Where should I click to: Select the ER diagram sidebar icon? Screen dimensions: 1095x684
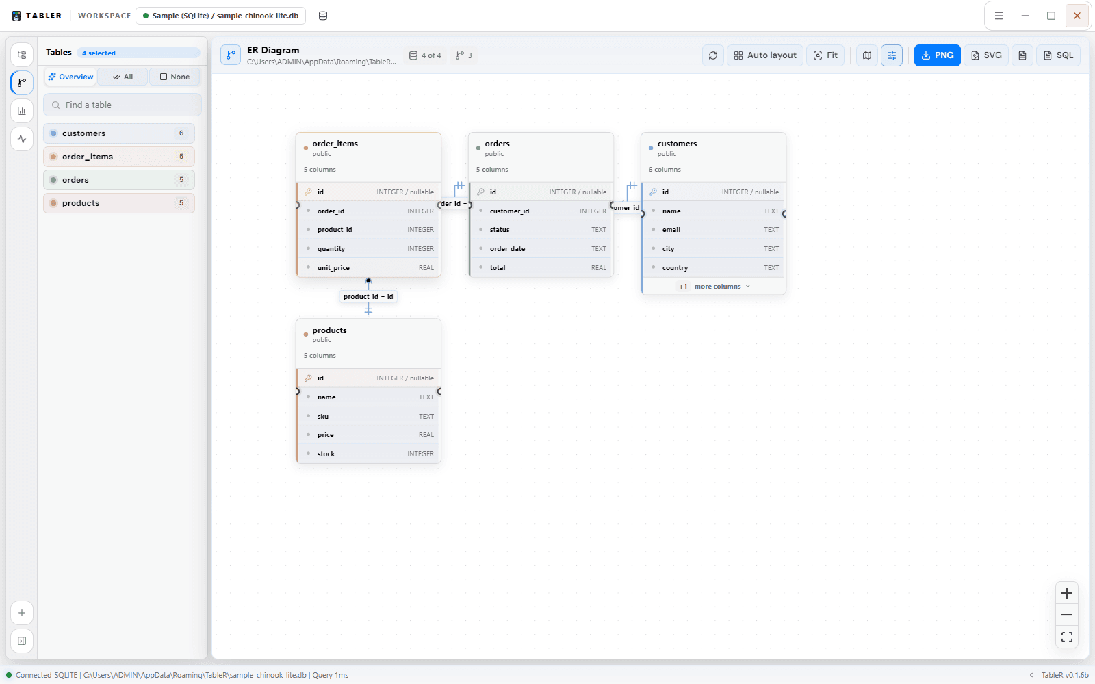(x=22, y=83)
